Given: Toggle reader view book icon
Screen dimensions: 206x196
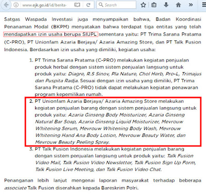Looking at the screenshot, I should (x=77, y=5).
